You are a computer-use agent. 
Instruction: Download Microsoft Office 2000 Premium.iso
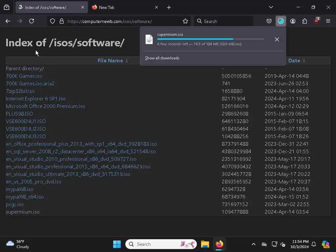[45, 106]
